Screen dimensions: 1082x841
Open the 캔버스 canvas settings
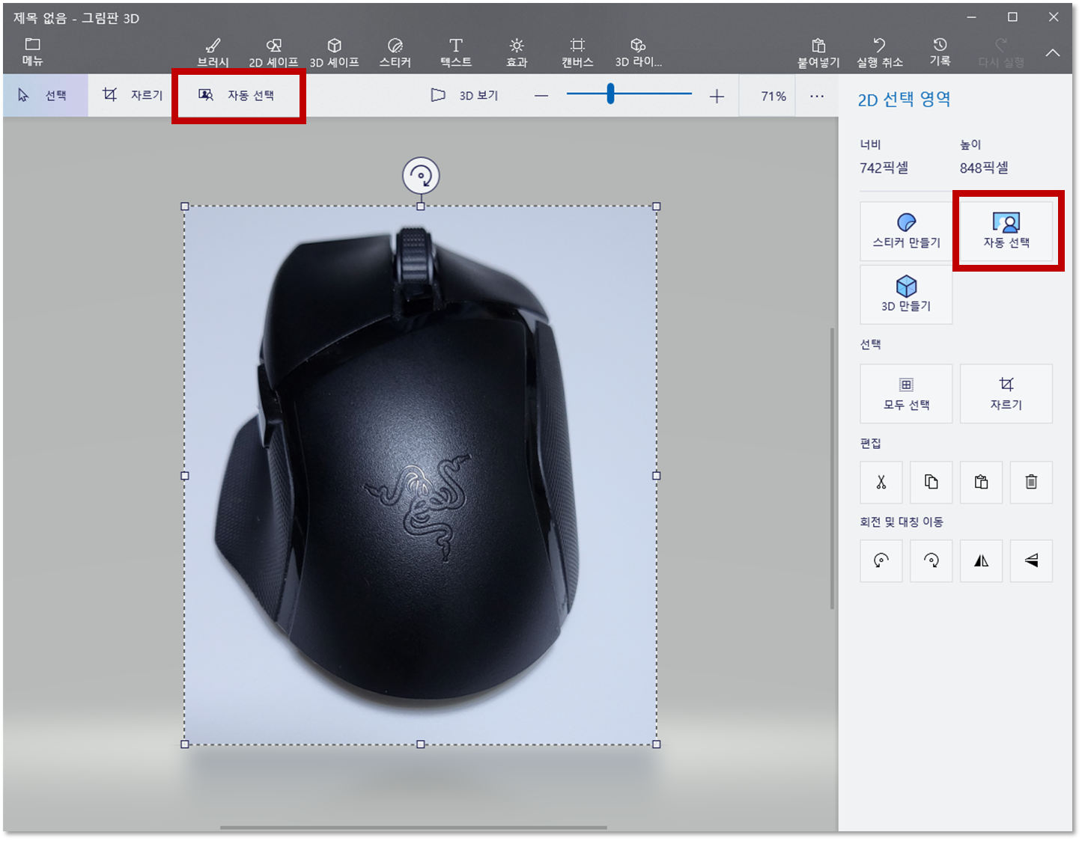click(x=577, y=52)
